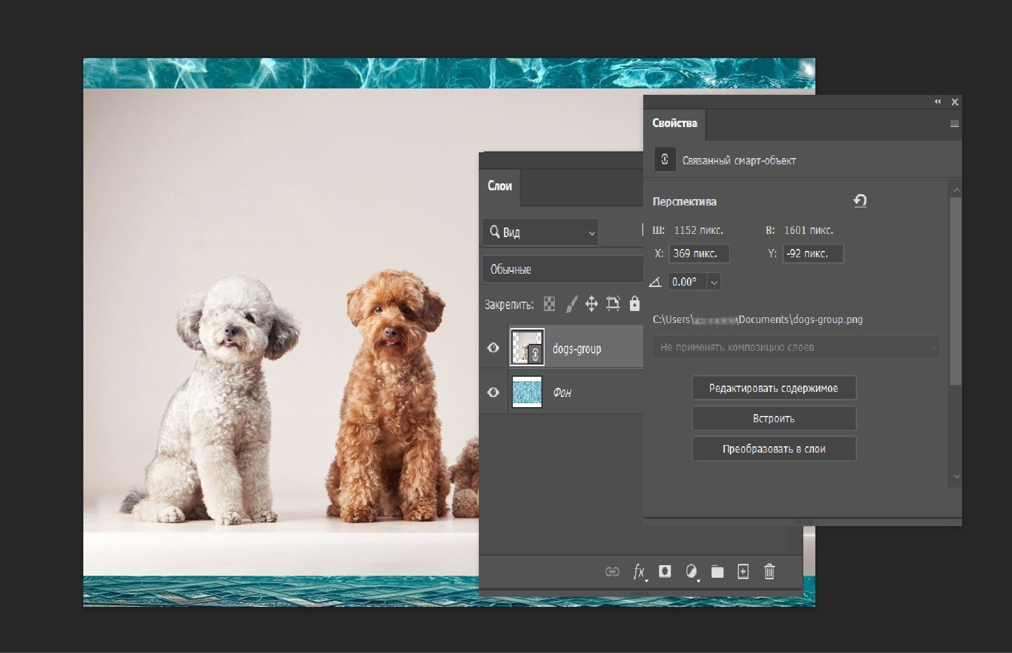Lock all layer properties

(x=633, y=303)
